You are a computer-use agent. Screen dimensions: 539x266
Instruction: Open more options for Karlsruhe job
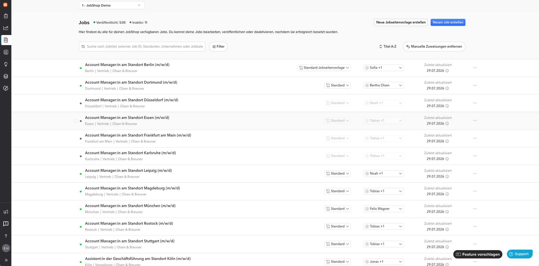click(475, 156)
